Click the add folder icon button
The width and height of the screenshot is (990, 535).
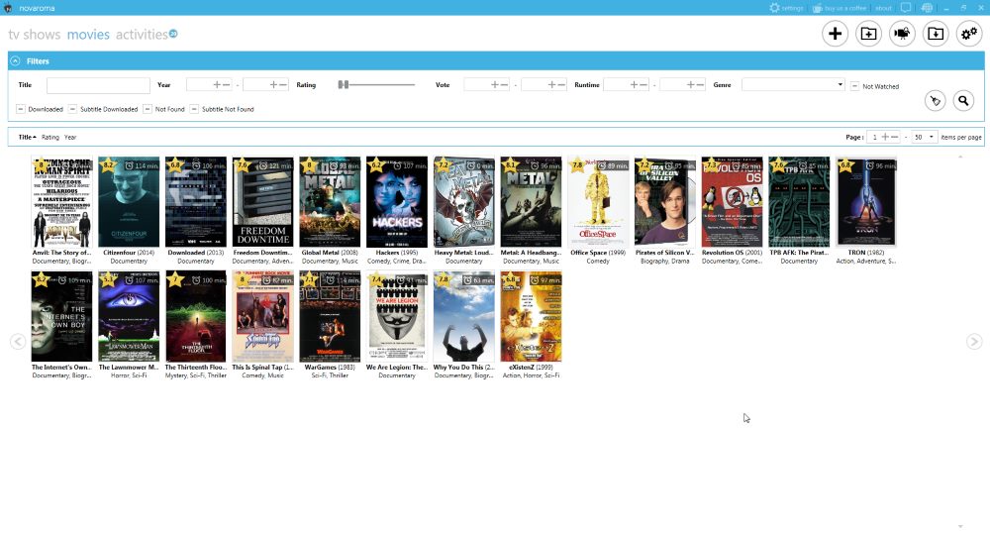[x=869, y=34]
